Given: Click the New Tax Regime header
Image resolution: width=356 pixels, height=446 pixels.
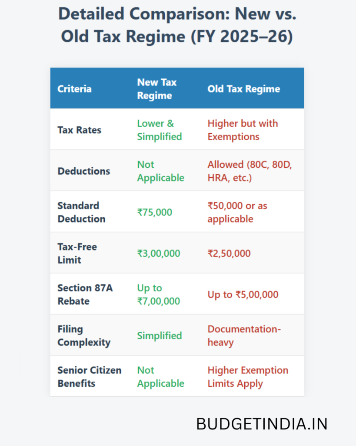Looking at the screenshot, I should (x=157, y=89).
